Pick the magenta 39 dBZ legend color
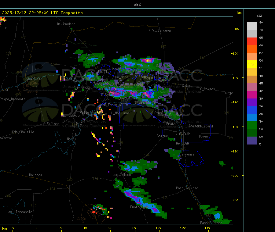 [252, 95]
